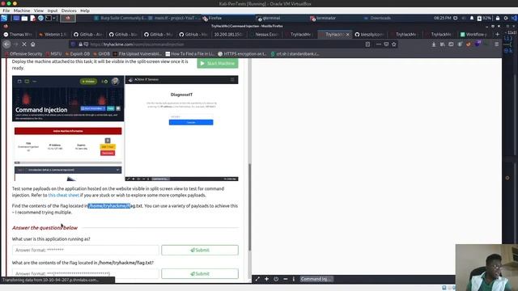
Task: Launch the terminal emulator panel icon
Action: tap(49, 18)
